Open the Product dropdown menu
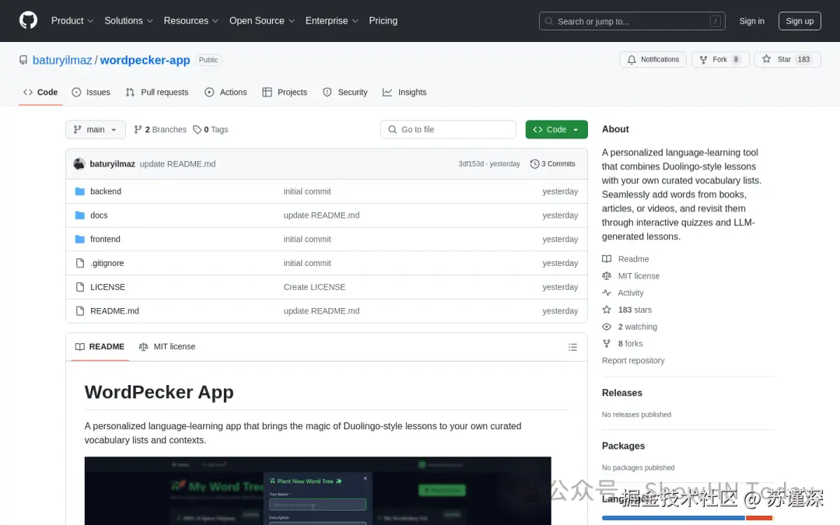This screenshot has height=525, width=840. 72,21
